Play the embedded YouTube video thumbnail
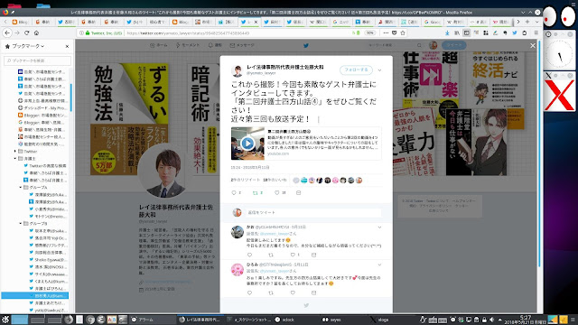 [x=247, y=144]
